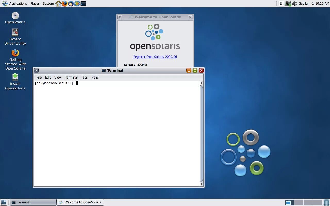
Task: Launch terminal from top panel launcher
Action: [83, 4]
